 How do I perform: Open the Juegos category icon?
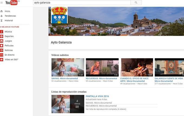[2, 41]
